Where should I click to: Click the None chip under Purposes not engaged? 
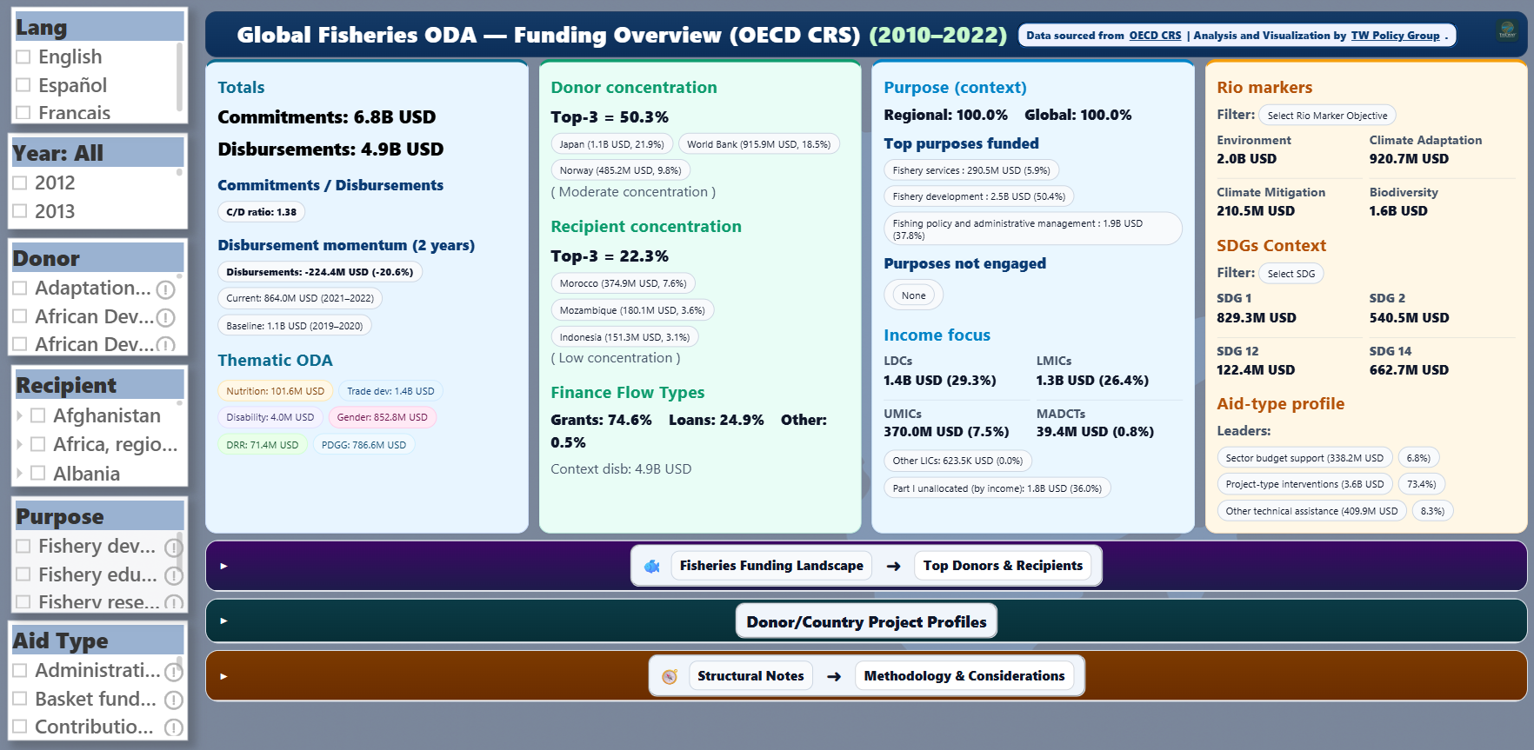[x=913, y=295]
